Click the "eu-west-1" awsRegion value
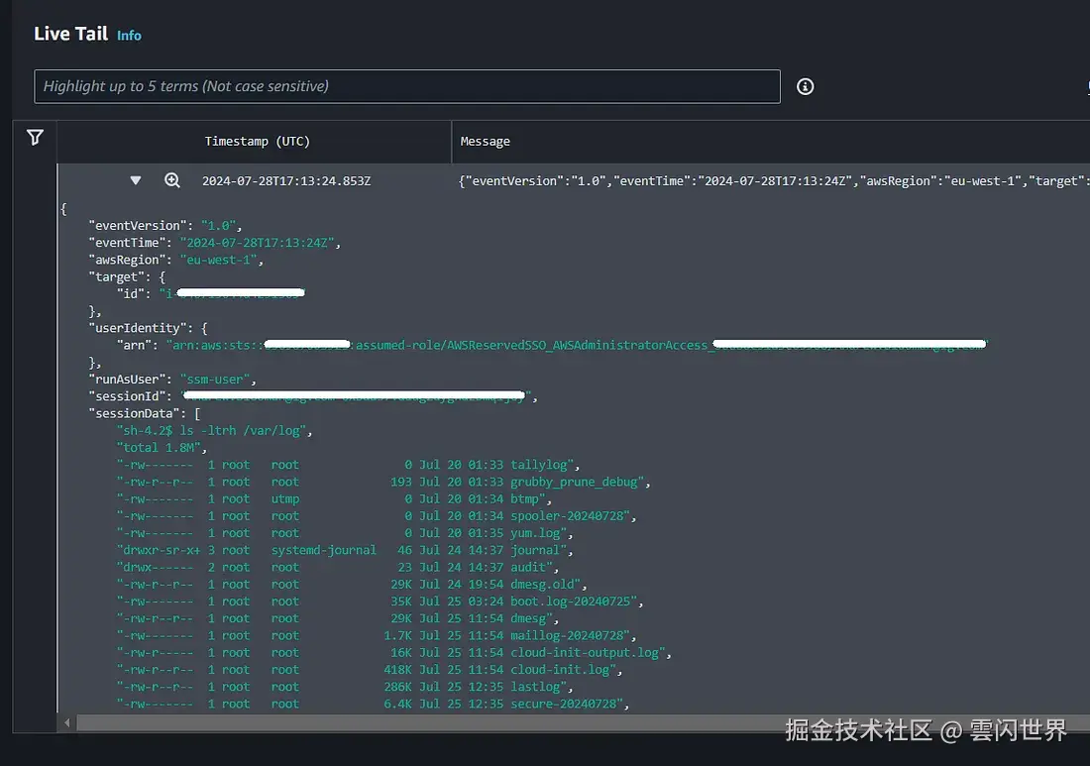The height and width of the screenshot is (766, 1090). pyautogui.click(x=219, y=260)
